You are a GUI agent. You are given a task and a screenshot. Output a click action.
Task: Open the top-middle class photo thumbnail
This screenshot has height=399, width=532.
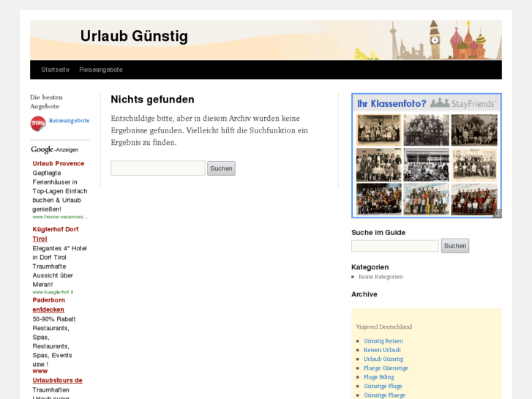point(426,130)
